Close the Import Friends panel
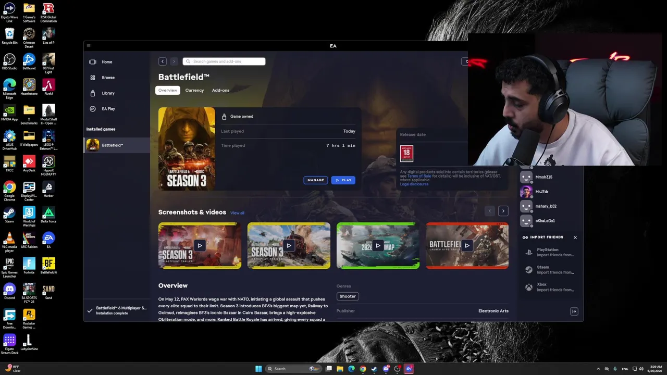This screenshot has height=375, width=667. pyautogui.click(x=575, y=238)
